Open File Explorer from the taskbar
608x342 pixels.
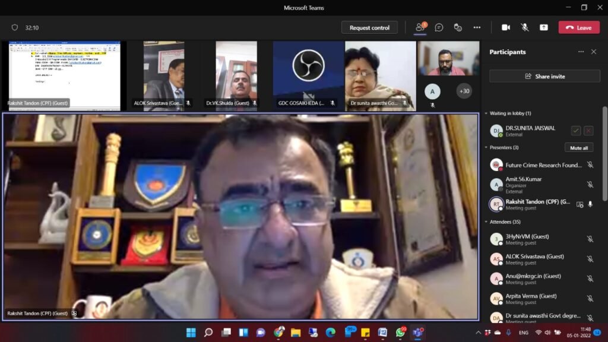click(296, 332)
